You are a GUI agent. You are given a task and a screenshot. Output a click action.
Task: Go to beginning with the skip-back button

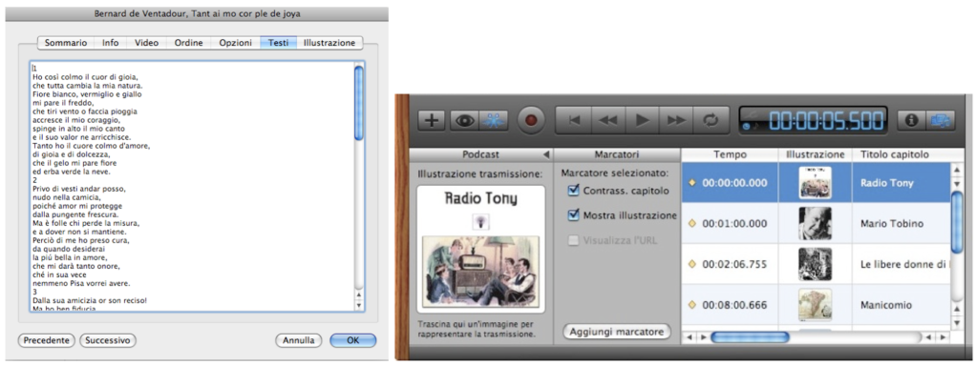pos(575,120)
